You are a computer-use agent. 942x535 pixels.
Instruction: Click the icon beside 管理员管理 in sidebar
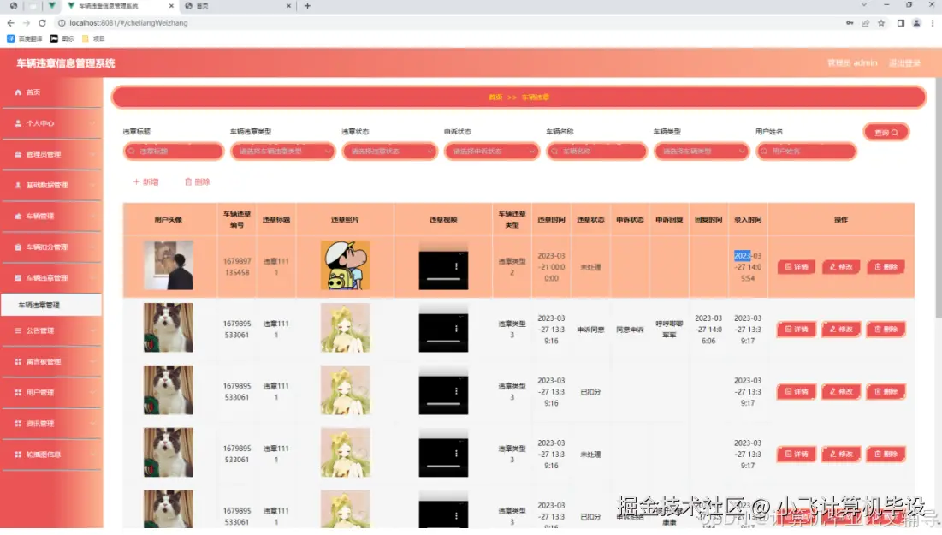[x=18, y=154]
